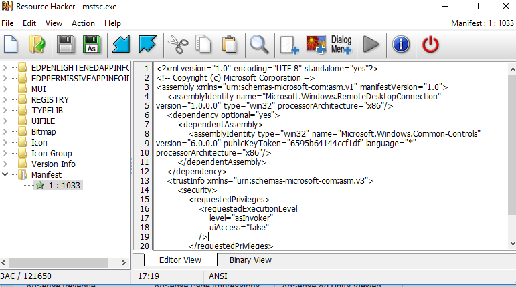Click the tree pane horizontal scrollbar thumb

59,262
